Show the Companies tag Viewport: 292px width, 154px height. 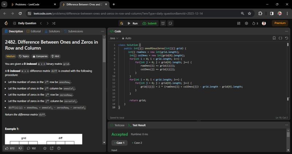click(40, 56)
